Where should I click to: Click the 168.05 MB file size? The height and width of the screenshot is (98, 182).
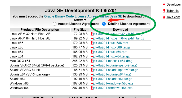point(80,52)
